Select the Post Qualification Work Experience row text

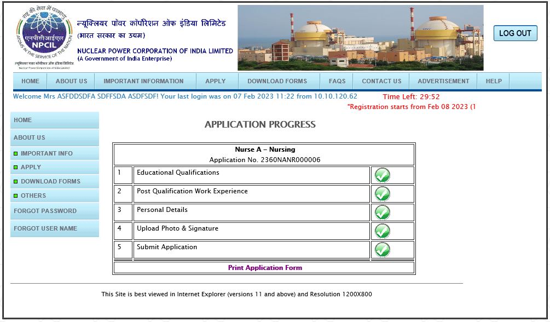point(192,191)
